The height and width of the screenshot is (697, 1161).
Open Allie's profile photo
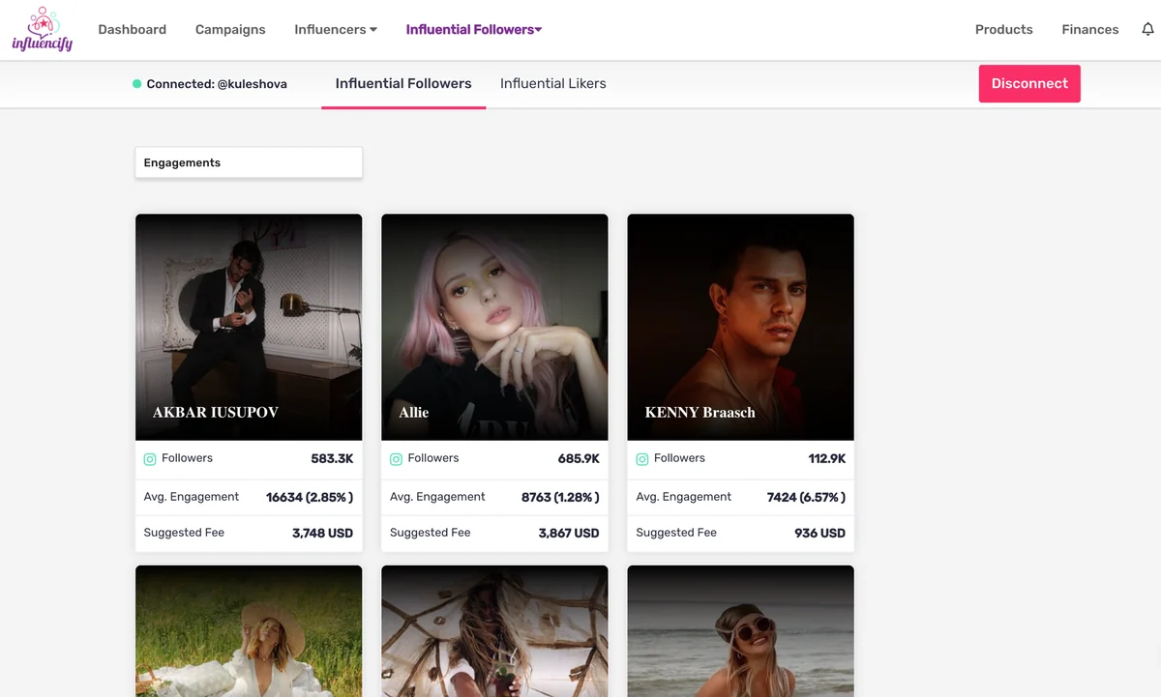pos(494,327)
